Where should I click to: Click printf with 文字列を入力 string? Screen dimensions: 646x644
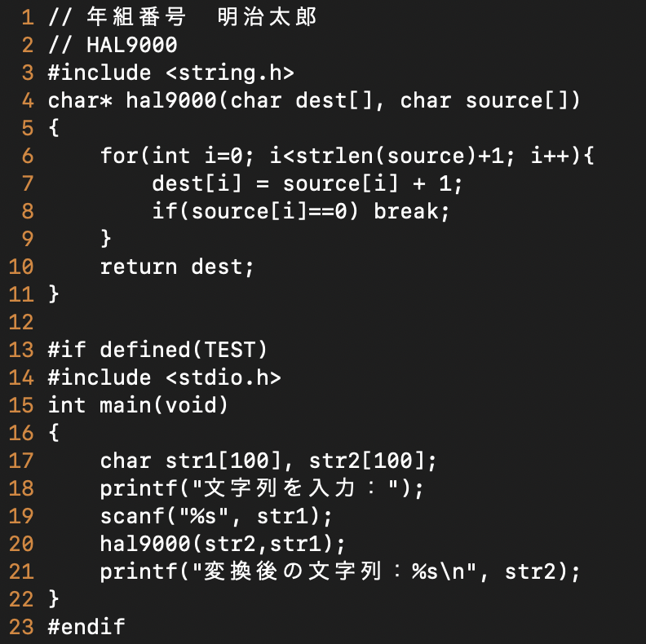(262, 489)
